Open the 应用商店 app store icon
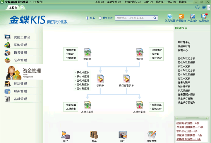The image size is (211, 143). [204, 16]
